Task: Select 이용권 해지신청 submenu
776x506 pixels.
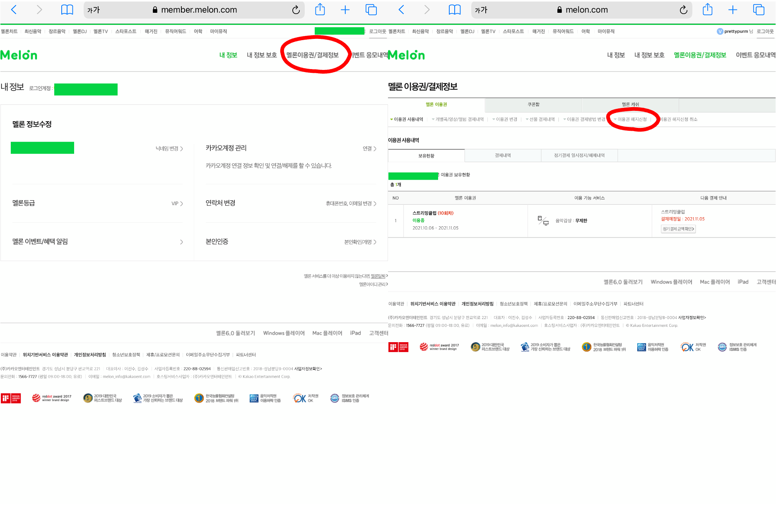Action: tap(630, 119)
